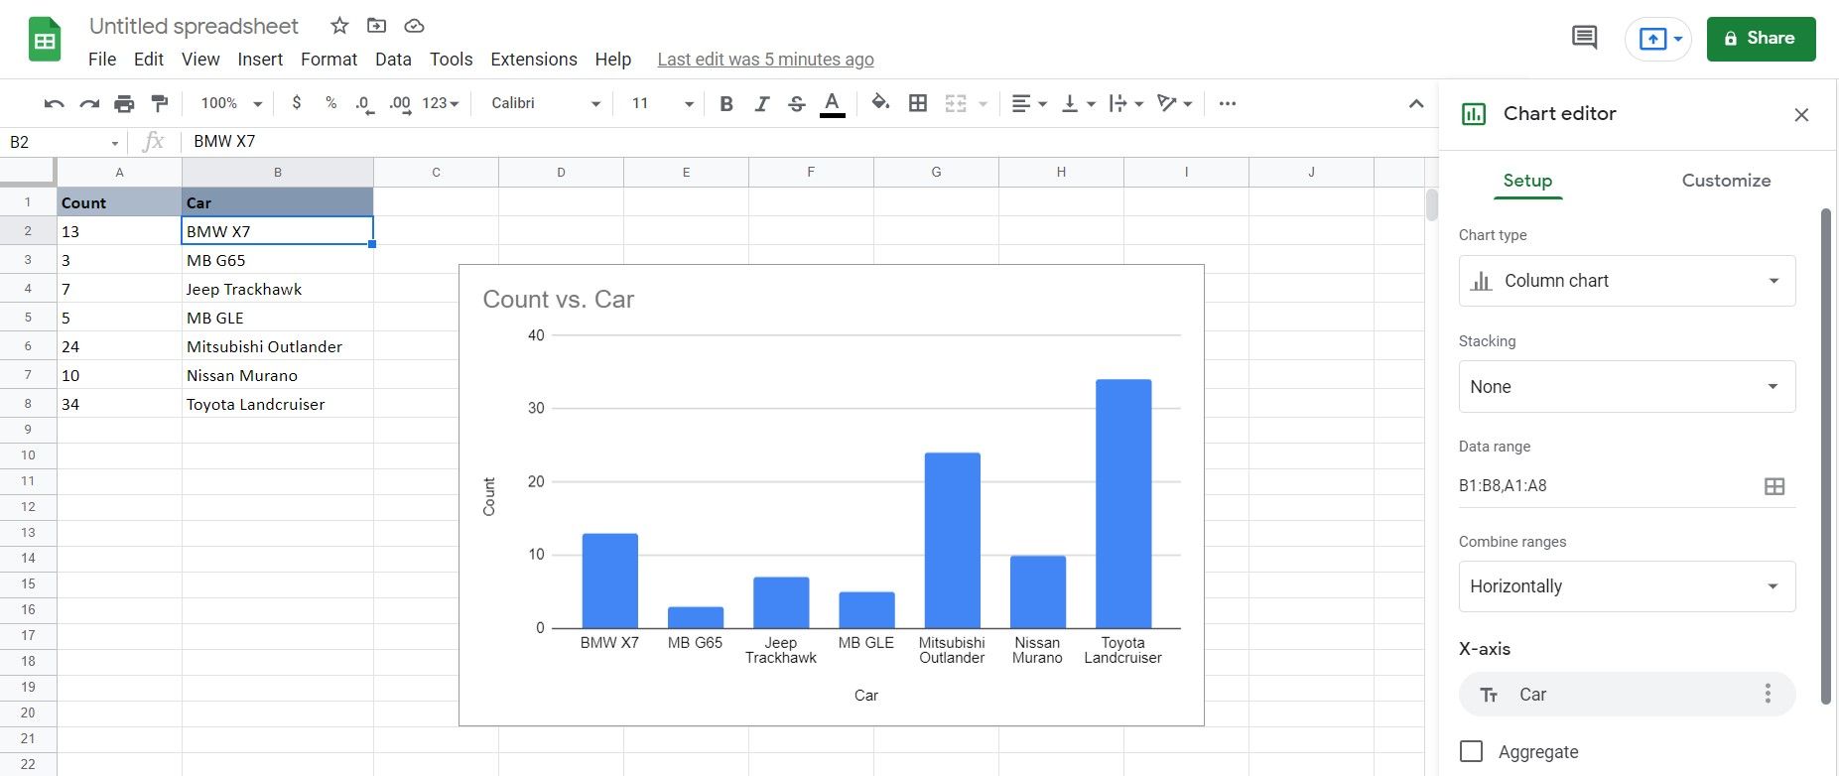Open the File menu

pyautogui.click(x=102, y=60)
